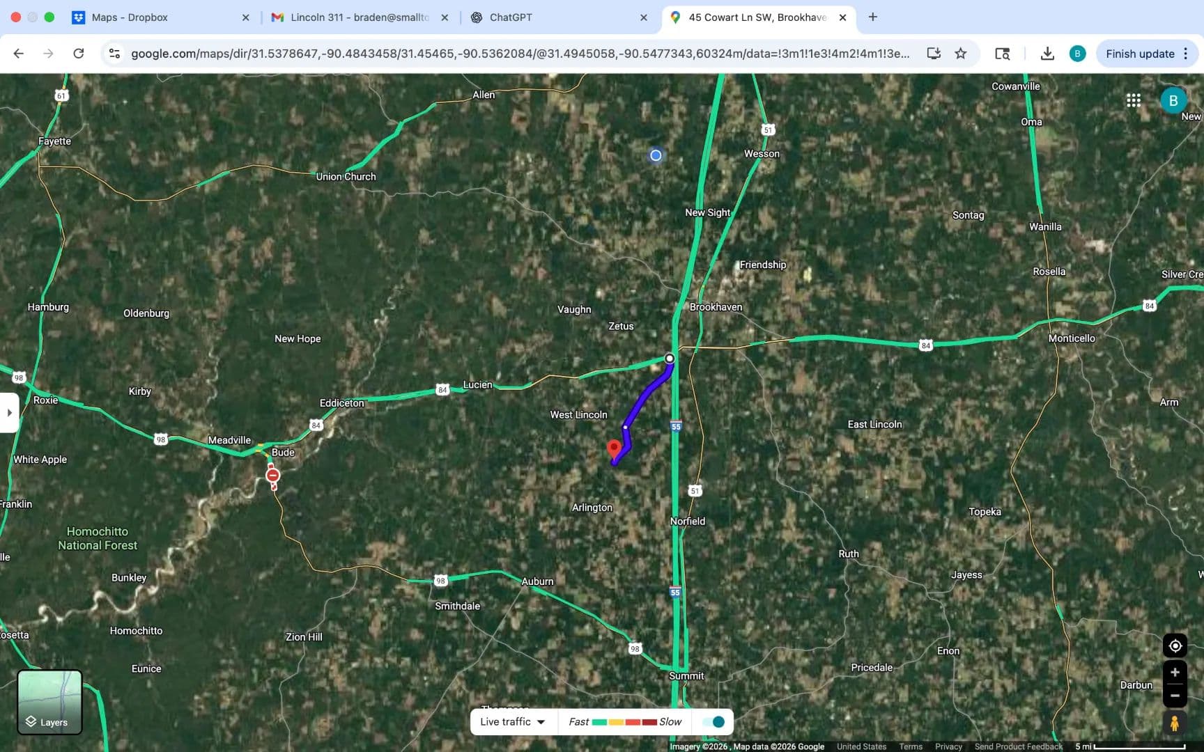Open the Layers map thumbnail

coord(49,702)
